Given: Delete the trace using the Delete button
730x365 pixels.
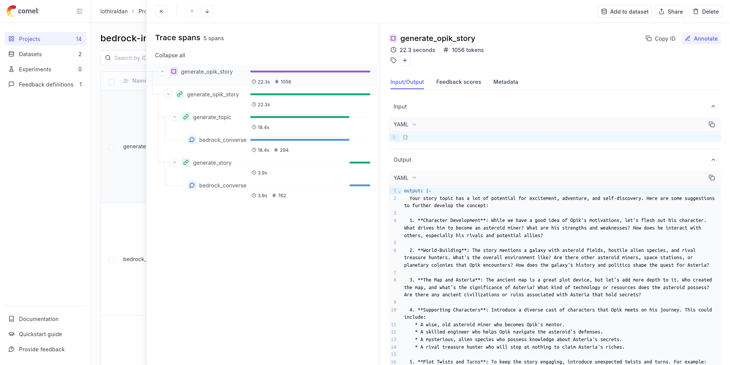Looking at the screenshot, I should point(706,11).
